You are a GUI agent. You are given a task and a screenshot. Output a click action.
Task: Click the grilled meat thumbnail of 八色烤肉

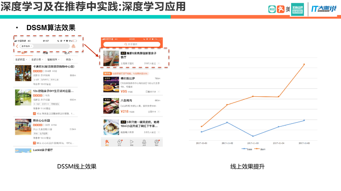[x=111, y=106]
